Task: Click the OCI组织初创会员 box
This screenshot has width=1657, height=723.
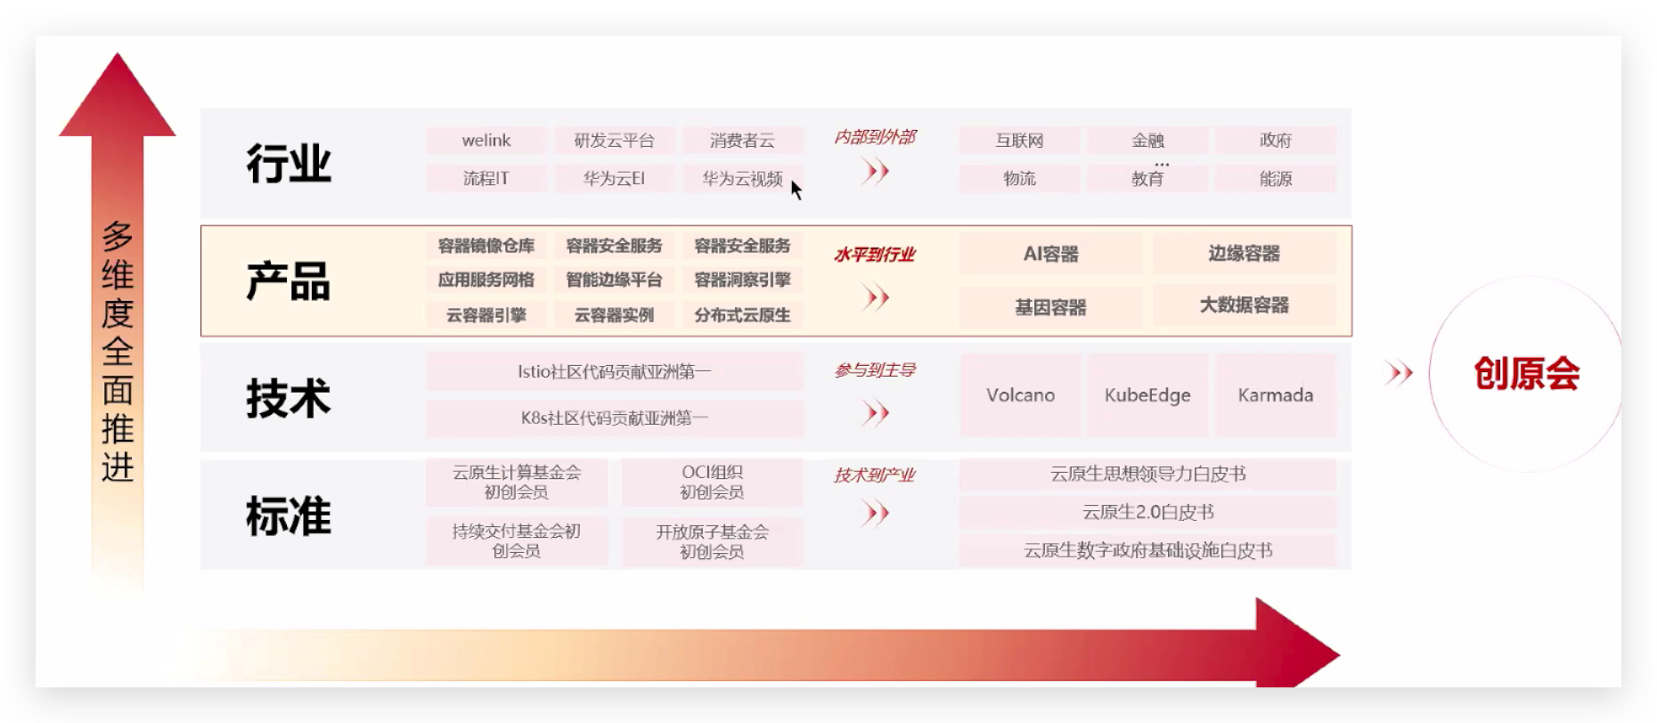Action: click(712, 482)
